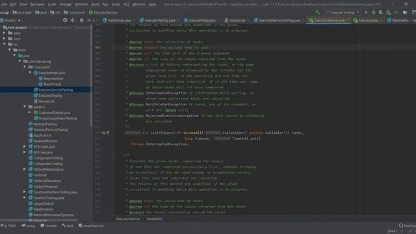Click the cursor position indicator in the status bar
Image resolution: width=416 pixels, height=234 pixels.
392,231
